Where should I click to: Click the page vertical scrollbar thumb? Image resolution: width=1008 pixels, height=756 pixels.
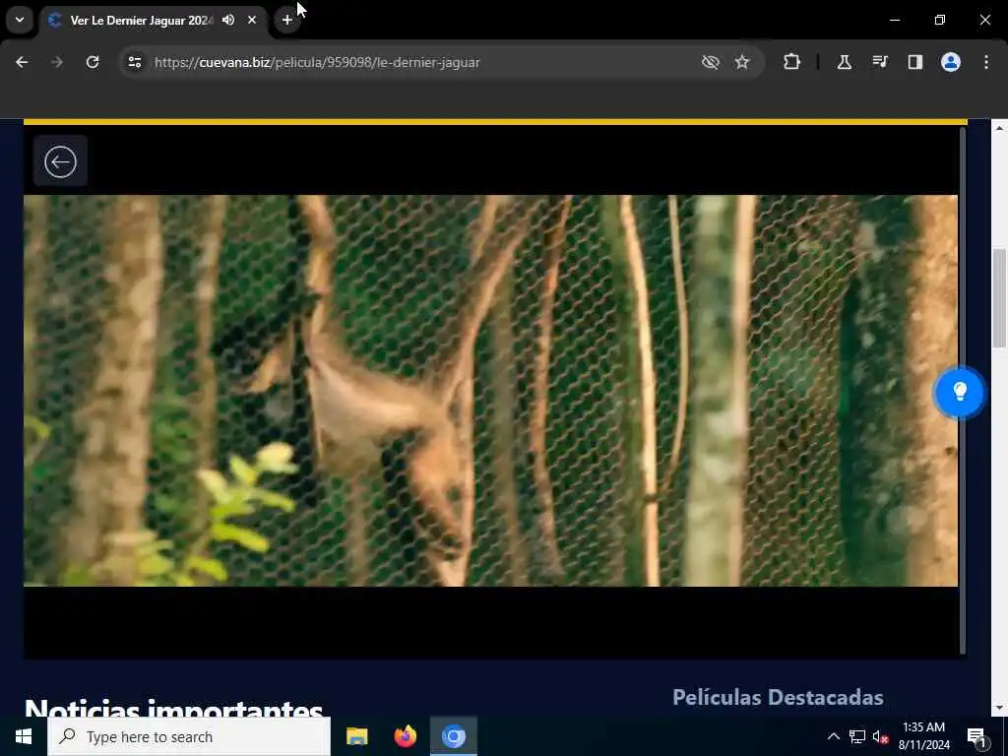[x=999, y=297]
